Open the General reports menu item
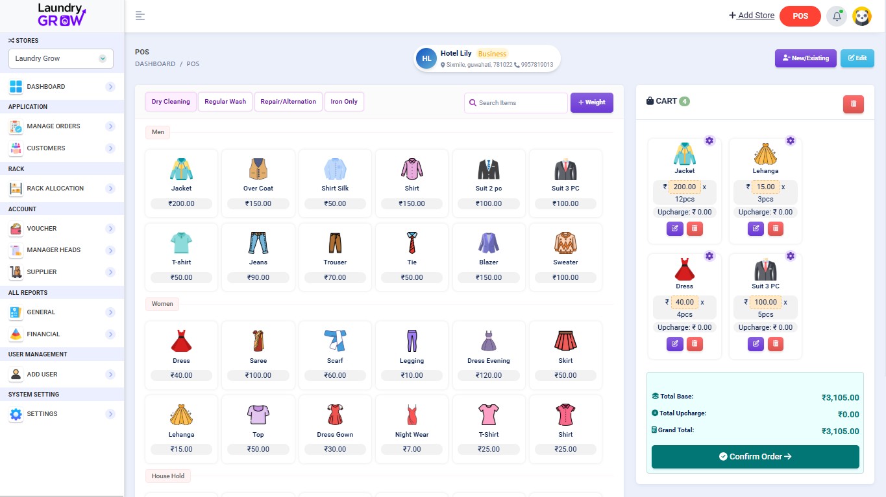The image size is (886, 497). coord(61,312)
